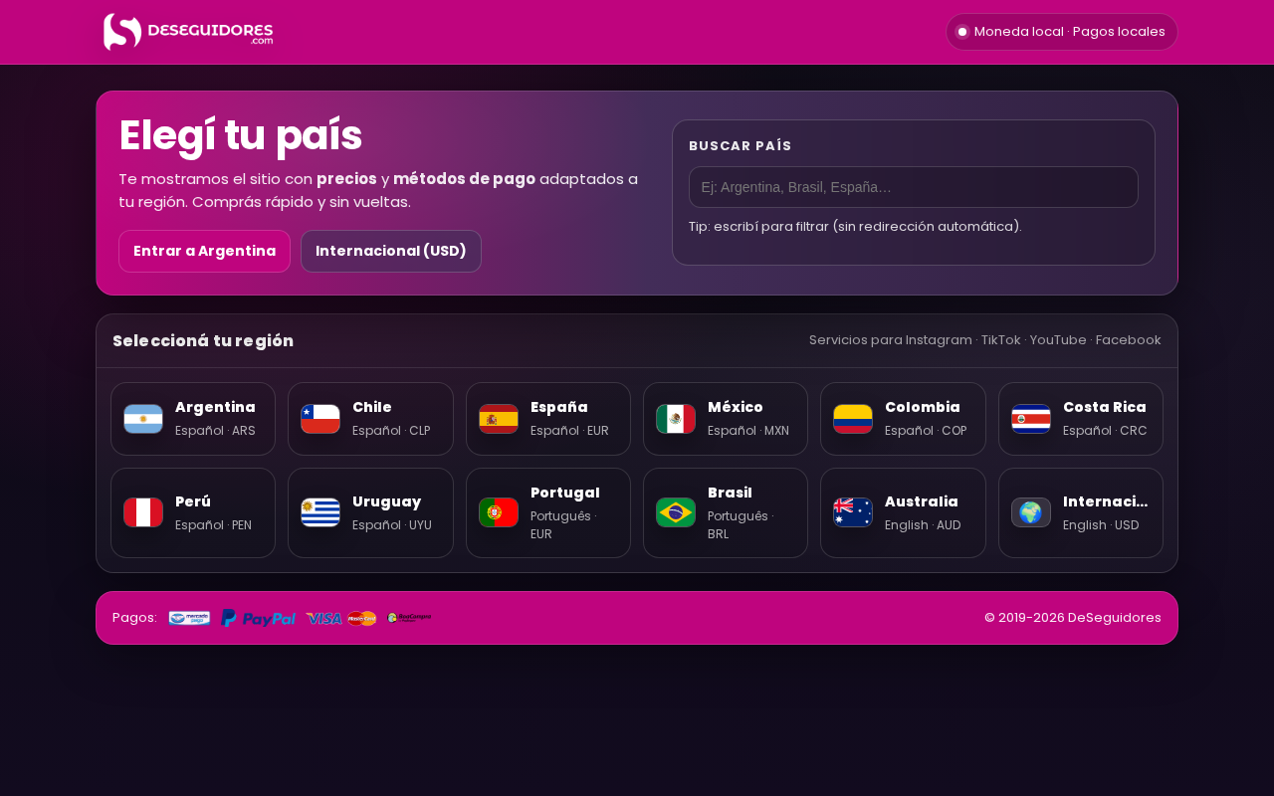Select the México flag icon
1274x796 pixels.
point(676,419)
